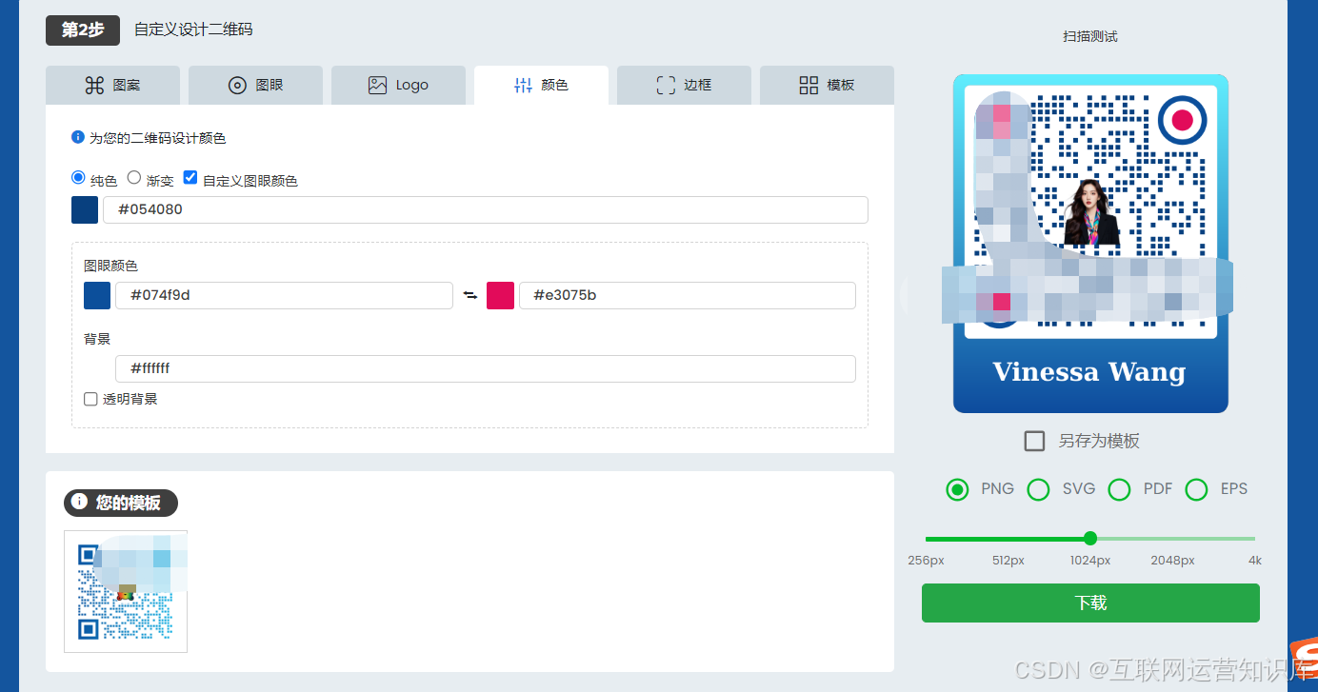Viewport: 1318px width, 692px height.
Task: Open the 图案 pattern tab
Action: (x=112, y=85)
